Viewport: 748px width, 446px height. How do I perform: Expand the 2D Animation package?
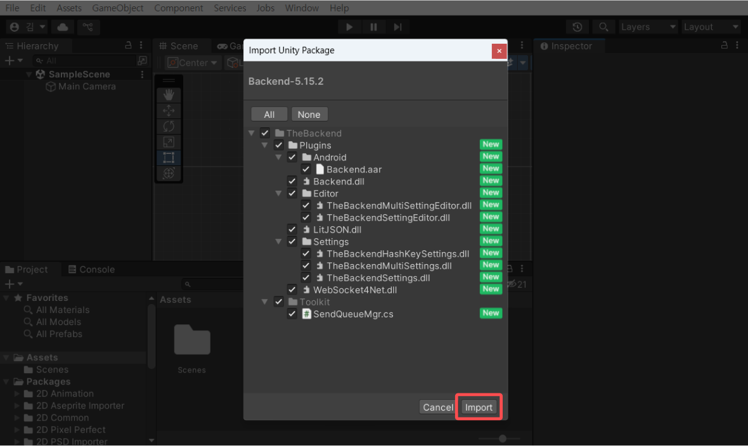16,393
